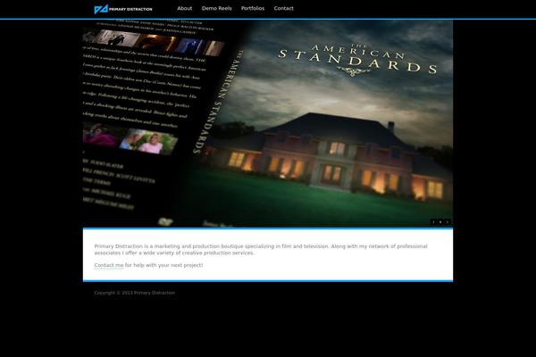
Task: Open the Demo Reels page
Action: click(x=217, y=8)
